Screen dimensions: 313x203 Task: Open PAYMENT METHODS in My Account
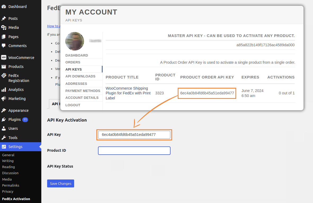pos(83,91)
